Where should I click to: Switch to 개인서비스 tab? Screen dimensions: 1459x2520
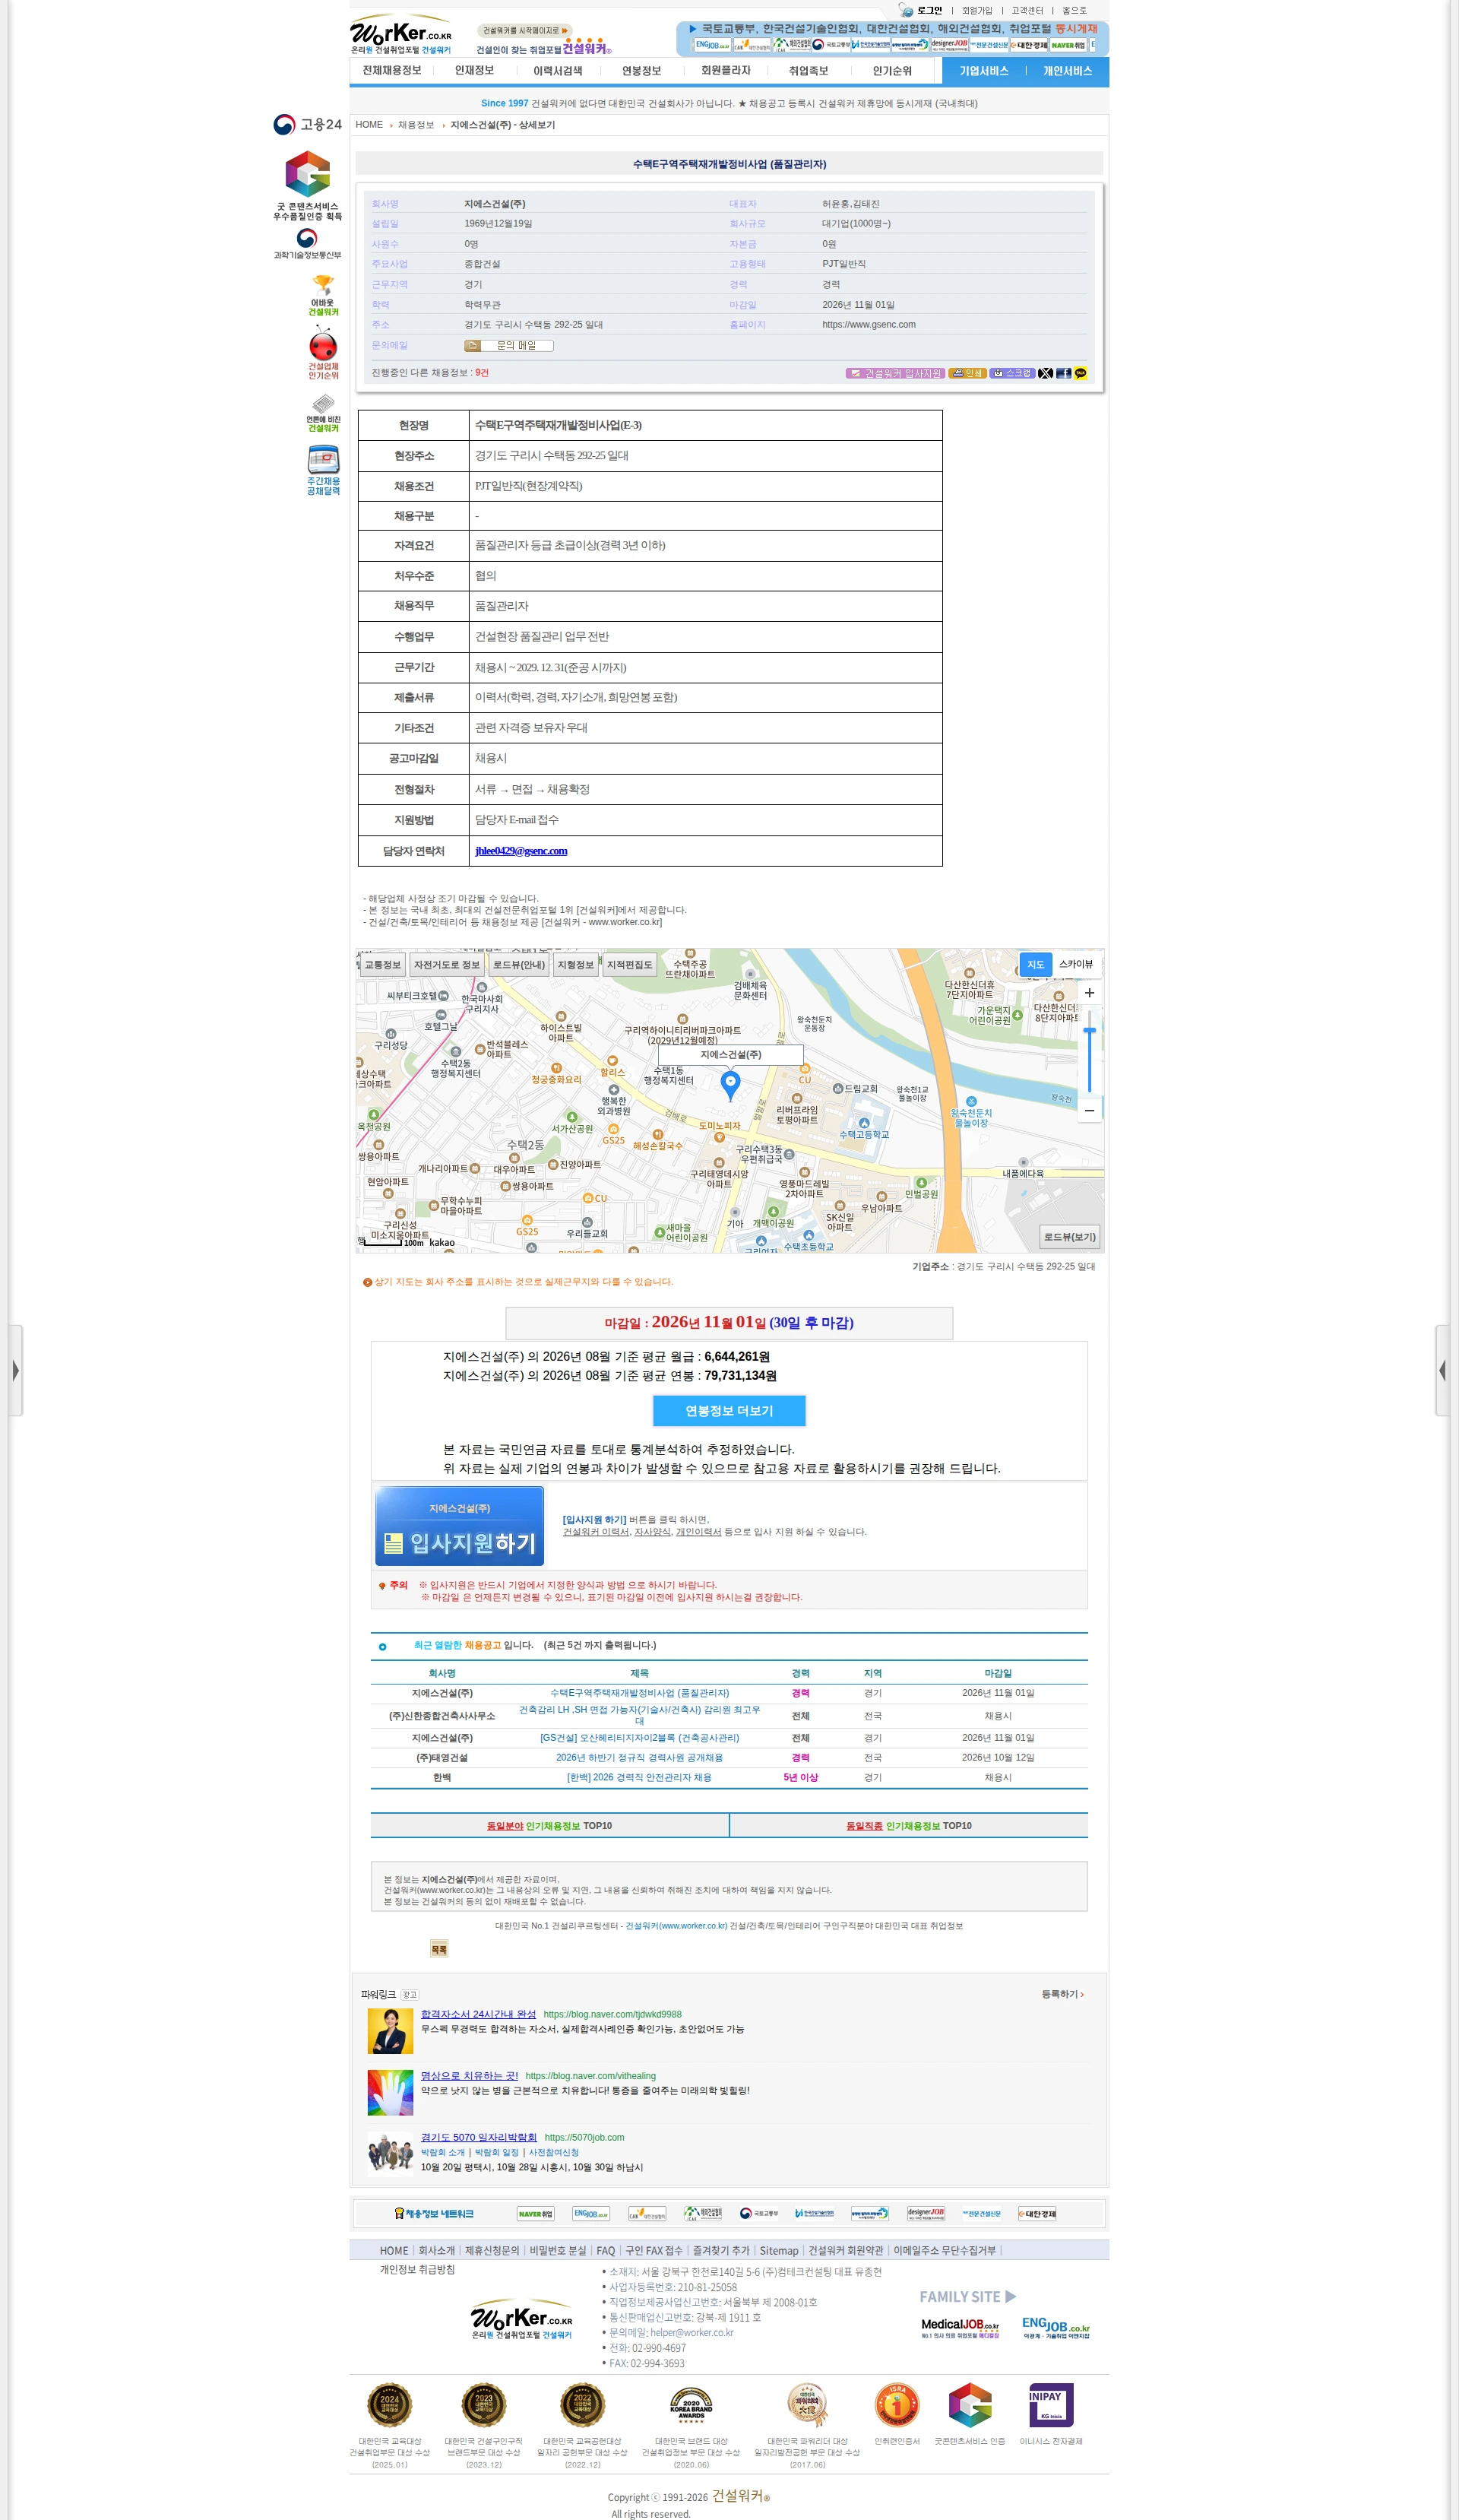1067,71
